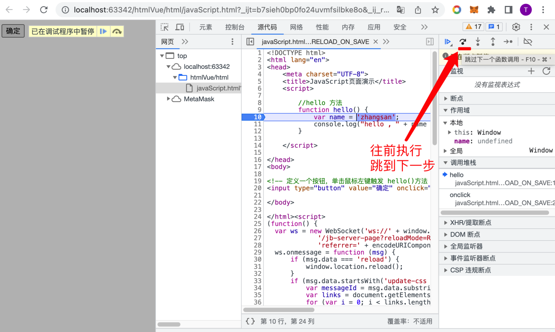The height and width of the screenshot is (332, 555).
Task: Open Chrome three-dot menu
Action: (x=543, y=10)
